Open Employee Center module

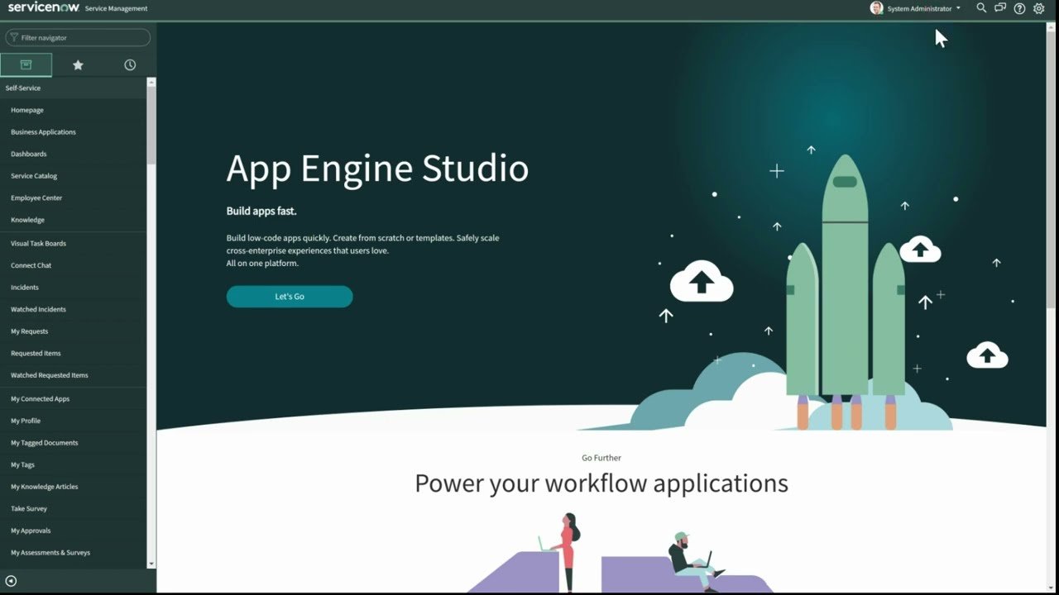(36, 198)
